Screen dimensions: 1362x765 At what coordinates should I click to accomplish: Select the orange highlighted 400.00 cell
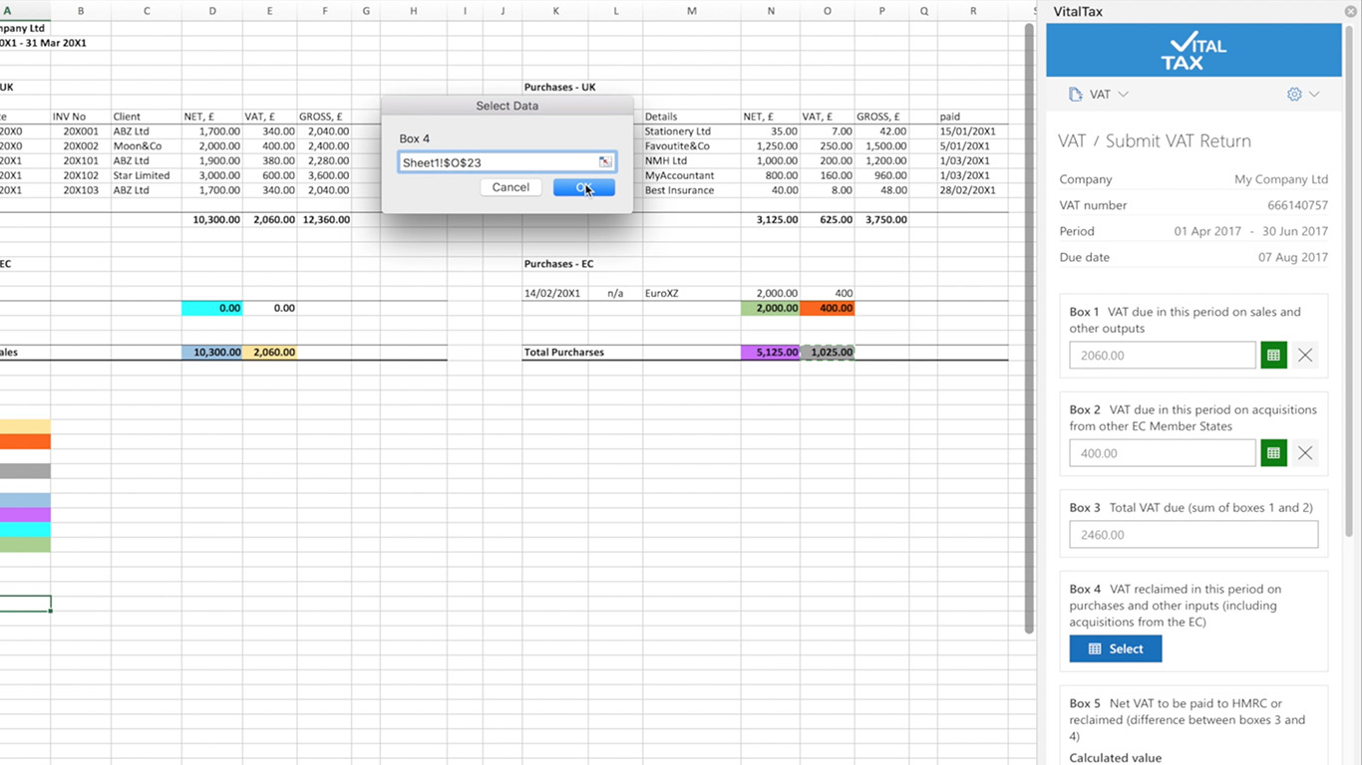tap(828, 308)
